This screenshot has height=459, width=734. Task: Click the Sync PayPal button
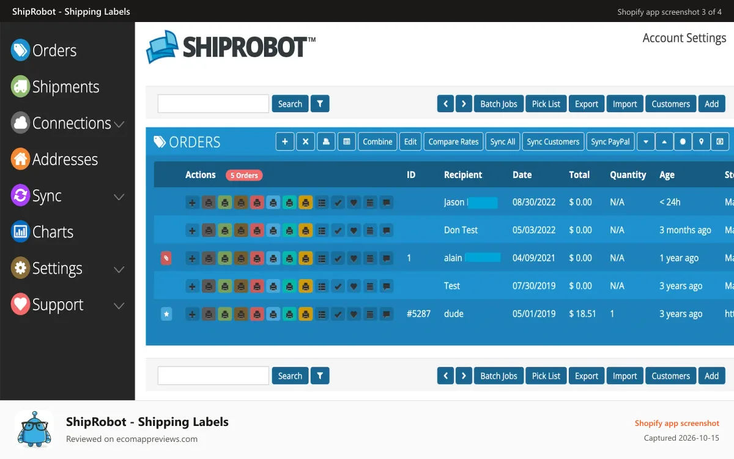(610, 141)
